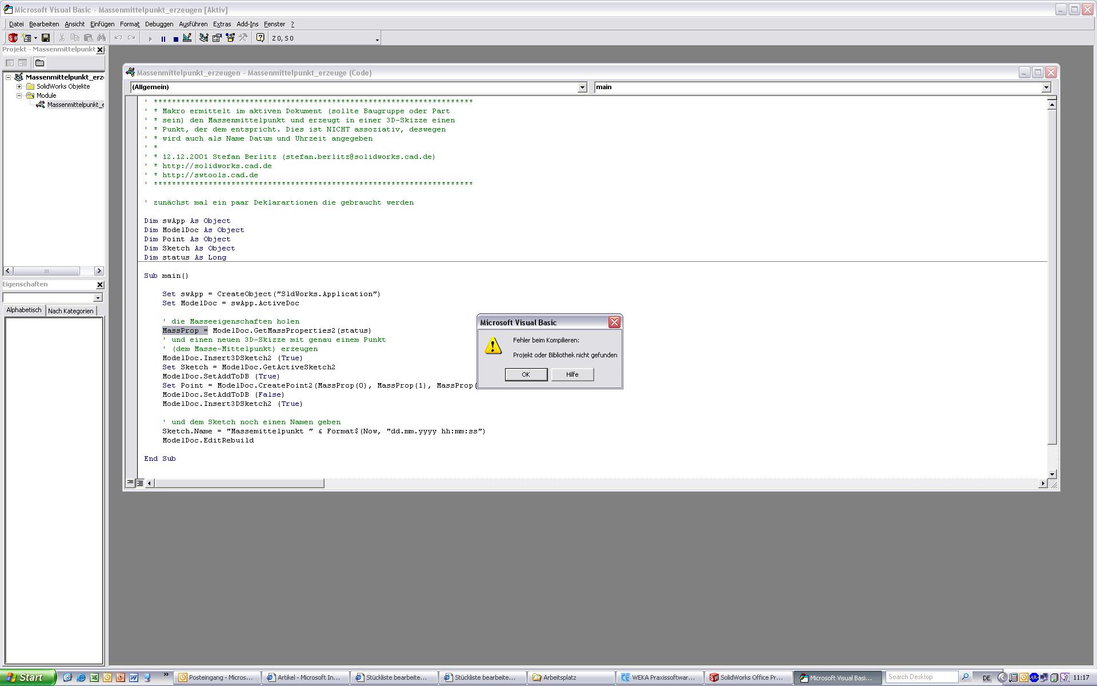Viewport: 1097px width, 686px height.
Task: Open the (Allgemein) object dropdown
Action: pos(582,87)
